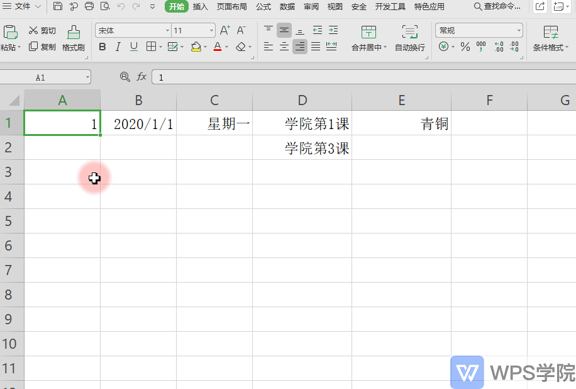Toggle middle vertical alignment
This screenshot has width=576, height=389.
284,30
